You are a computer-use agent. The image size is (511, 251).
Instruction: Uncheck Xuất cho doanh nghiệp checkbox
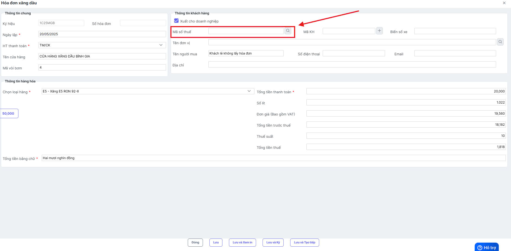pos(176,21)
